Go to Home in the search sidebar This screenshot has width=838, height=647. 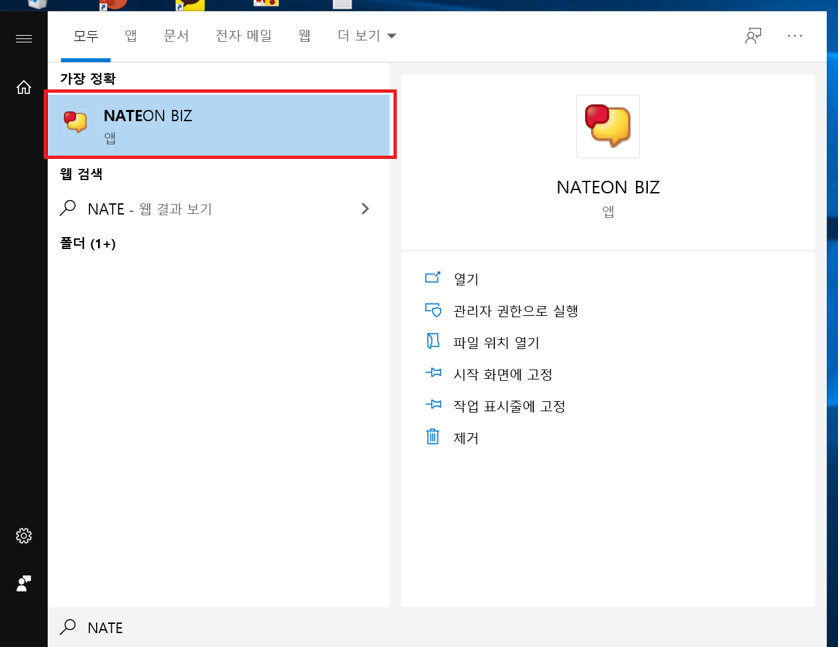[24, 87]
